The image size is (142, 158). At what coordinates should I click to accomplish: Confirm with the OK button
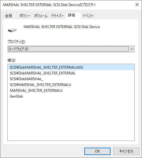pos(97,151)
